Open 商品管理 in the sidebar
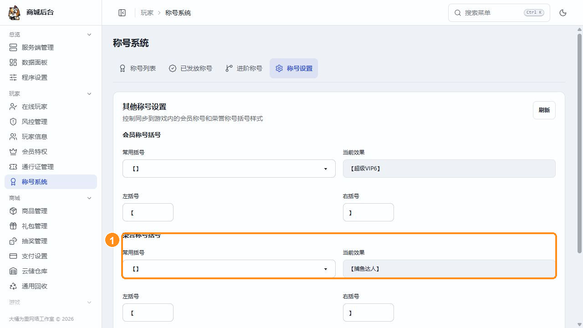The image size is (583, 328). (x=51, y=211)
